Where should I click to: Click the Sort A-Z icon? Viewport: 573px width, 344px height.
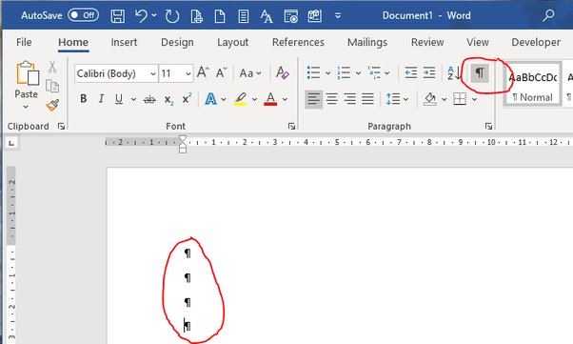(453, 72)
